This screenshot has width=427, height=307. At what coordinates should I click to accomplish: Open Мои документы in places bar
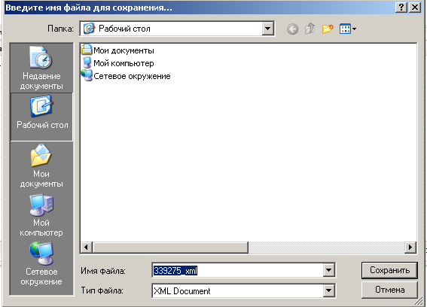coord(41,166)
